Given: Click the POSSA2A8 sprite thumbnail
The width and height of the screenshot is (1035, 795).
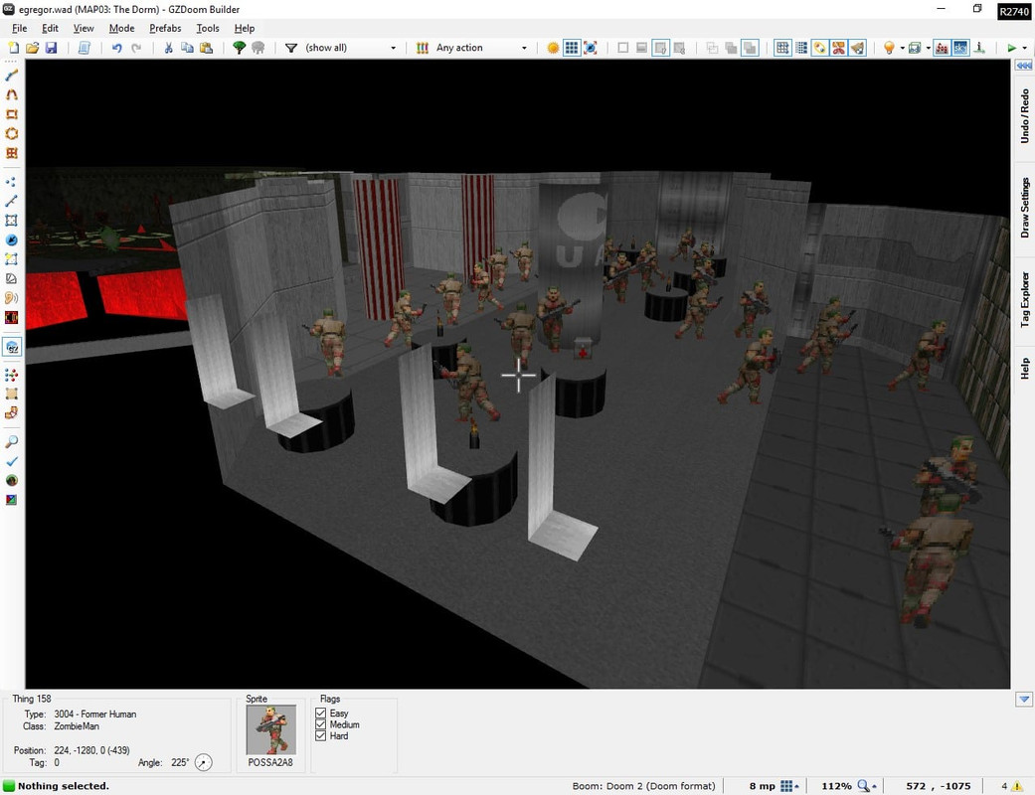Looking at the screenshot, I should click(x=271, y=729).
